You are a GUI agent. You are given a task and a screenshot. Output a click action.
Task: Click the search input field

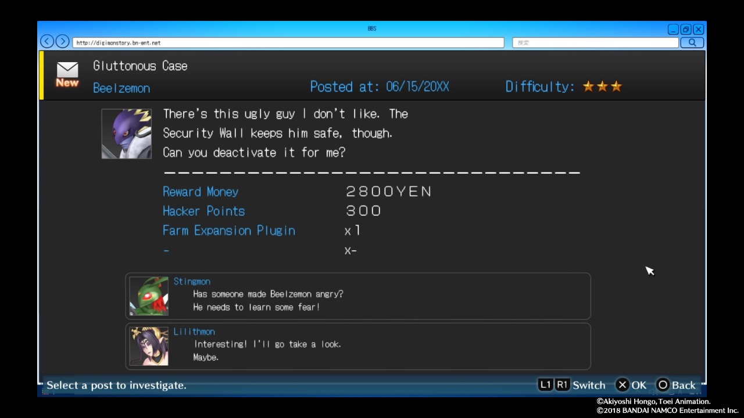596,42
